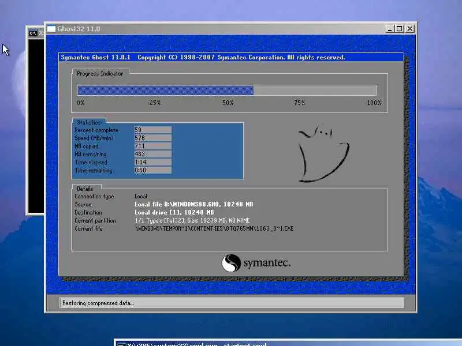
Task: Click the Ghost32 window title bar icon
Action: pos(51,29)
